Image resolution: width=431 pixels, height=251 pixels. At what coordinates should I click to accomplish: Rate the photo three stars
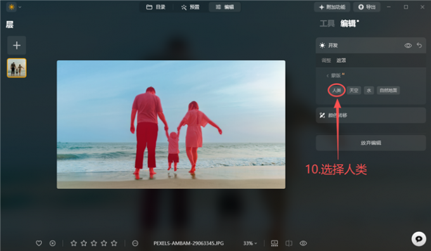coord(94,243)
